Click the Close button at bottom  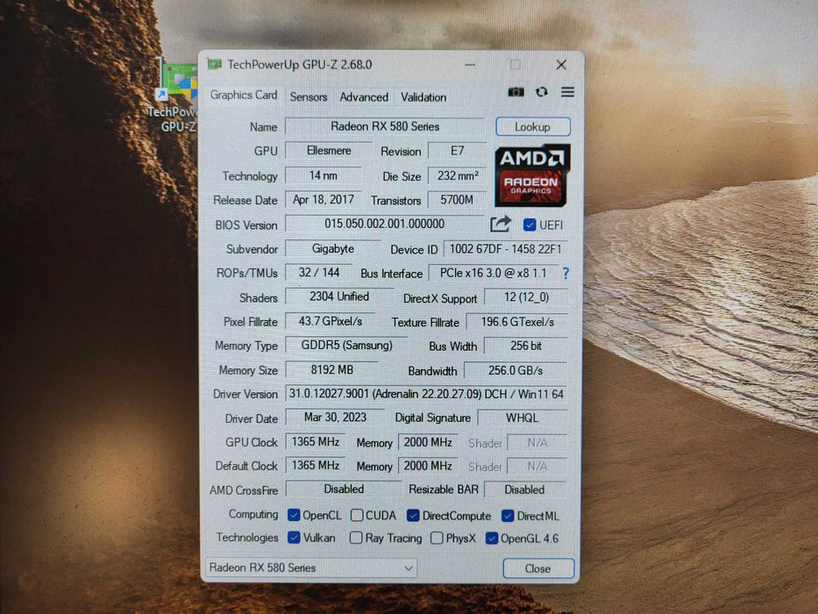(x=537, y=568)
